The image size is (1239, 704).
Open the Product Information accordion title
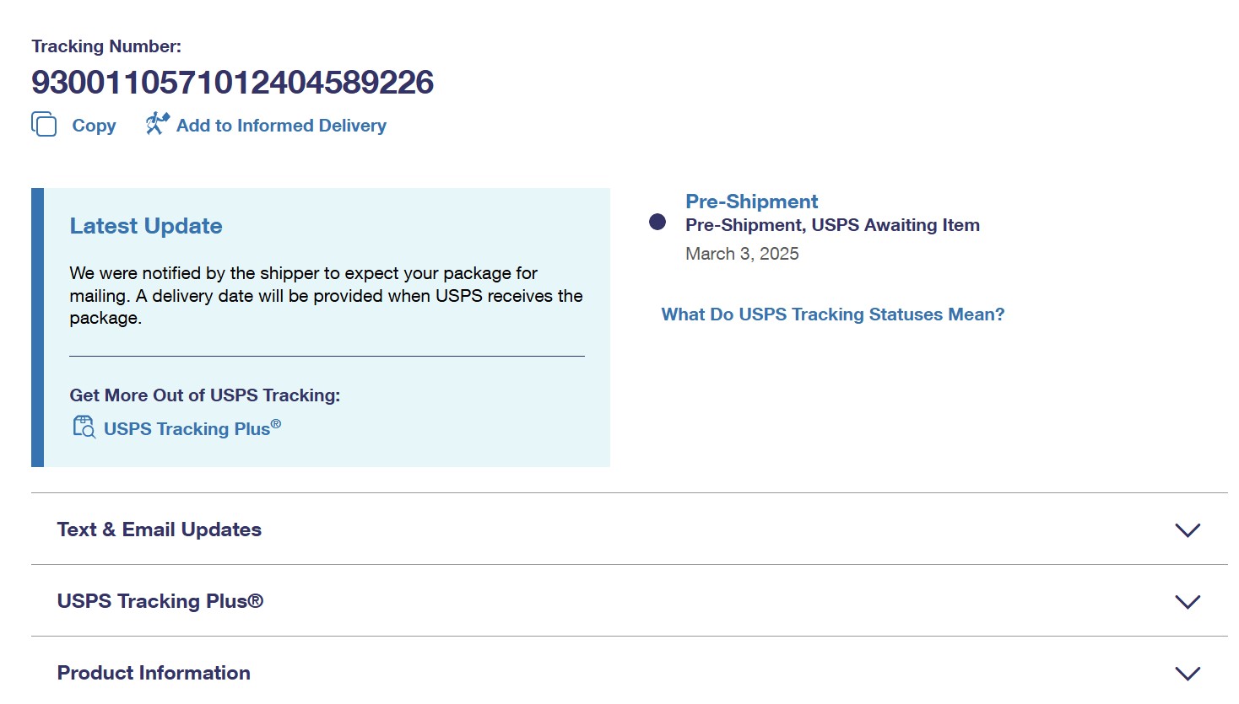click(x=154, y=673)
